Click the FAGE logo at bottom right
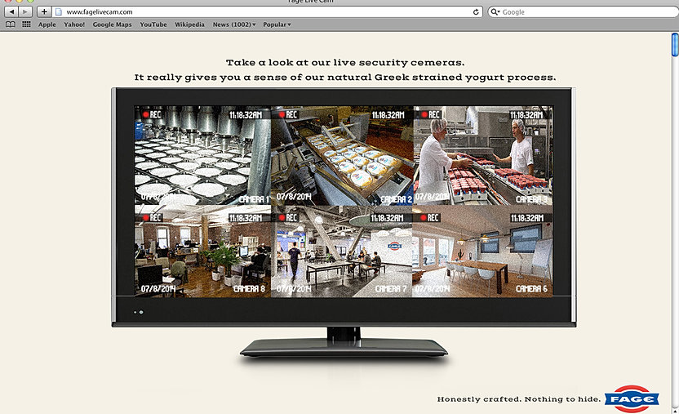Image resolution: width=679 pixels, height=414 pixels. pos(632,398)
